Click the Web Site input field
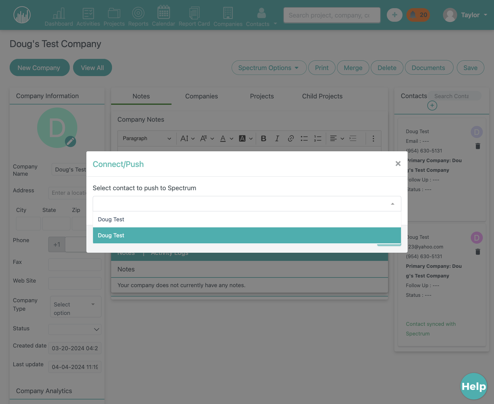This screenshot has width=494, height=404. pyautogui.click(x=75, y=283)
